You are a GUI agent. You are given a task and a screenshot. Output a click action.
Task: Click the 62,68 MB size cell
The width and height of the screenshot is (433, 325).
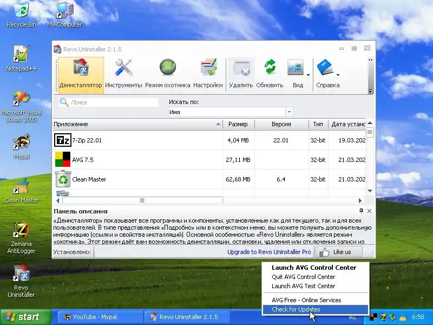pos(238,179)
